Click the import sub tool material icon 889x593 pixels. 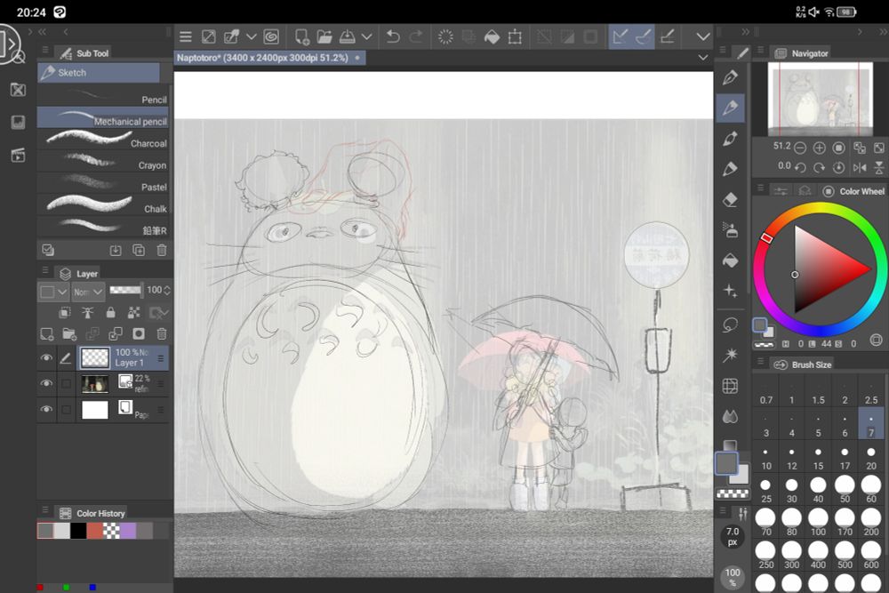tap(115, 250)
